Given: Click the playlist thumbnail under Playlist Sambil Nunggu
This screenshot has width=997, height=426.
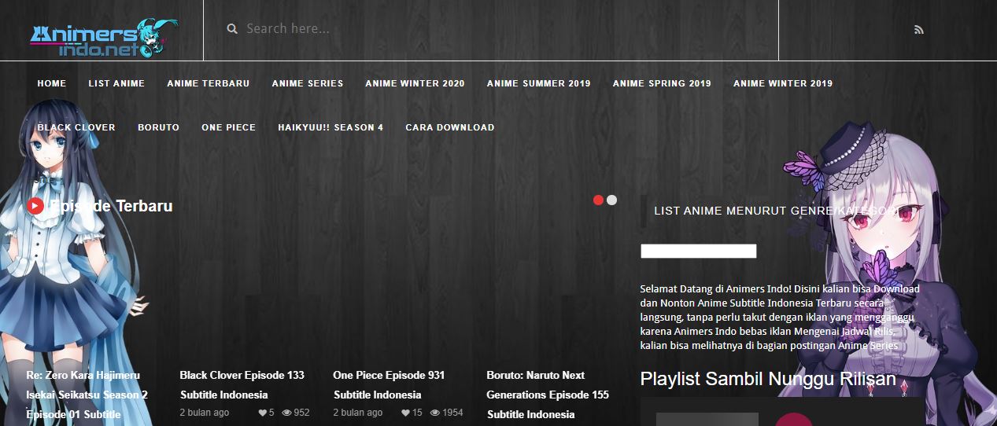Looking at the screenshot, I should [x=707, y=418].
